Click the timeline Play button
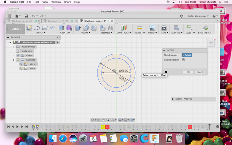The height and width of the screenshot is (145, 232). (17, 127)
